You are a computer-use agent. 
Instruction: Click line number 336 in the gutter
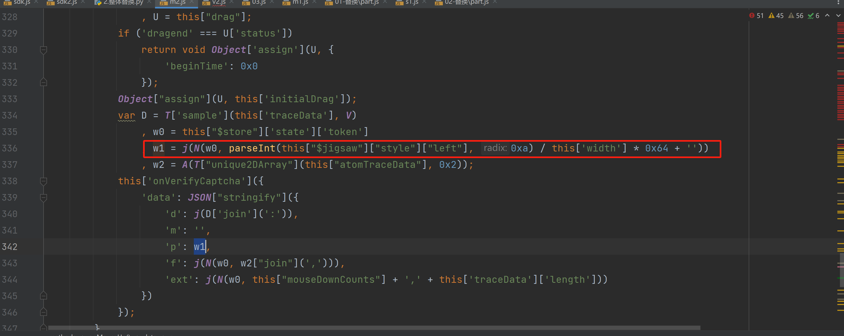tap(10, 148)
